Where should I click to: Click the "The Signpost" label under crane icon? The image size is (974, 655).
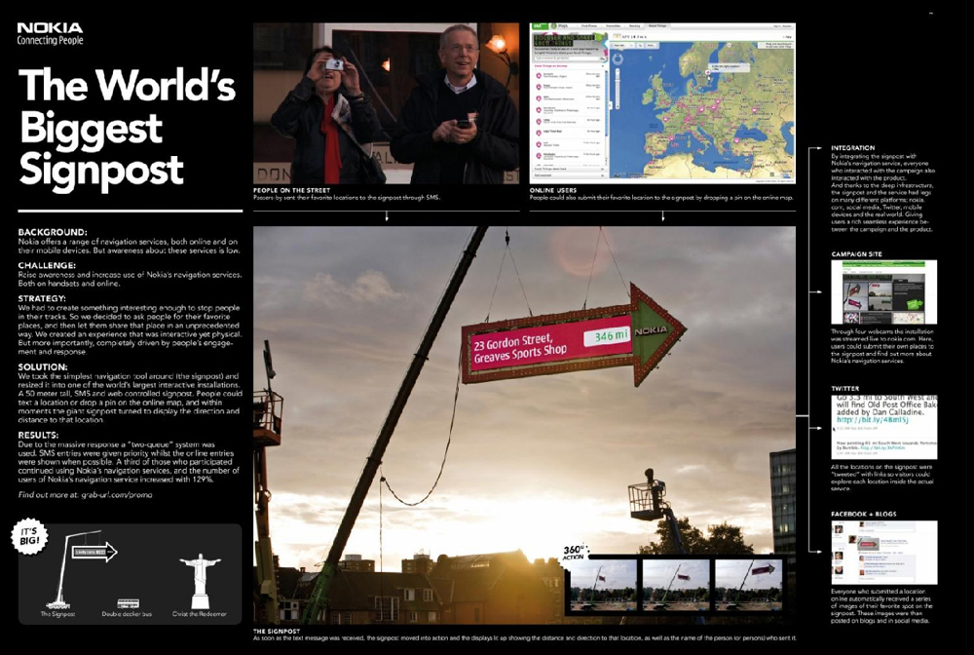57,614
